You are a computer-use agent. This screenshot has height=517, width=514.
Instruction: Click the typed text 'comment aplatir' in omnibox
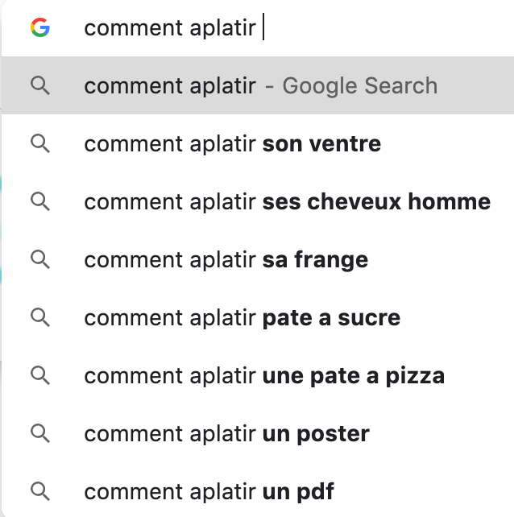(169, 28)
